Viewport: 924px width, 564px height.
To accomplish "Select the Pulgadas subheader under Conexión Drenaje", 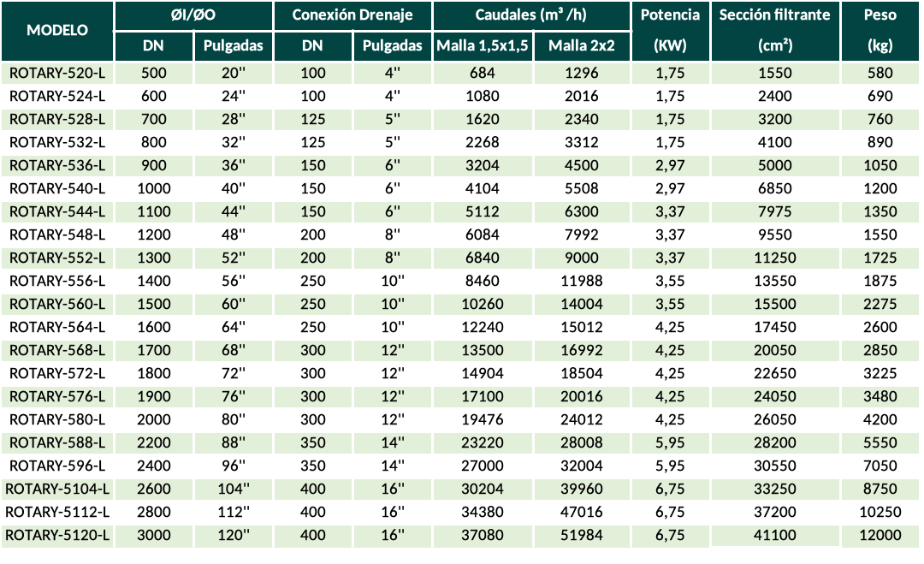I will [x=393, y=46].
